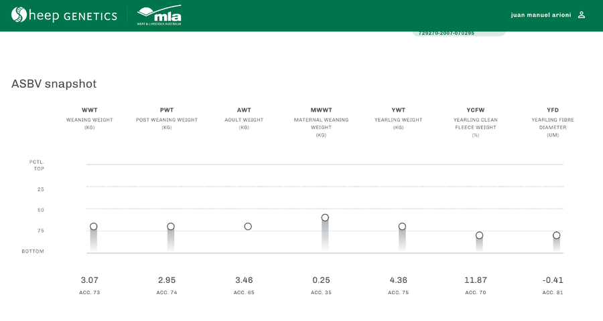This screenshot has height=321, width=603.
Task: Click the WWT percentile marker circle
Action: pyautogui.click(x=94, y=227)
